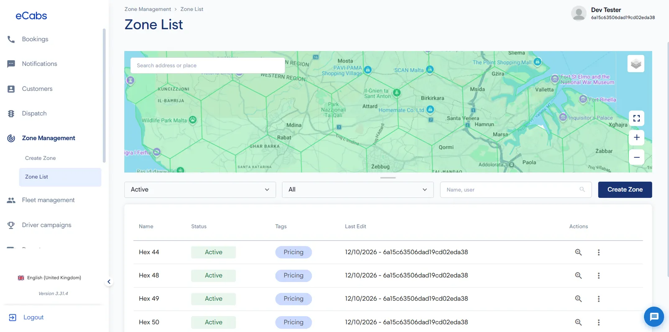Open more actions for Hex 50
This screenshot has height=332, width=669.
coord(598,322)
